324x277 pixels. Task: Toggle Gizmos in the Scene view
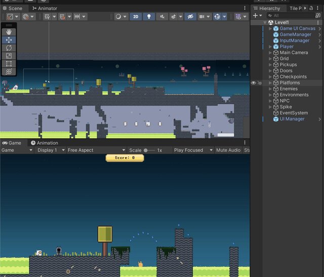pyautogui.click(x=217, y=17)
